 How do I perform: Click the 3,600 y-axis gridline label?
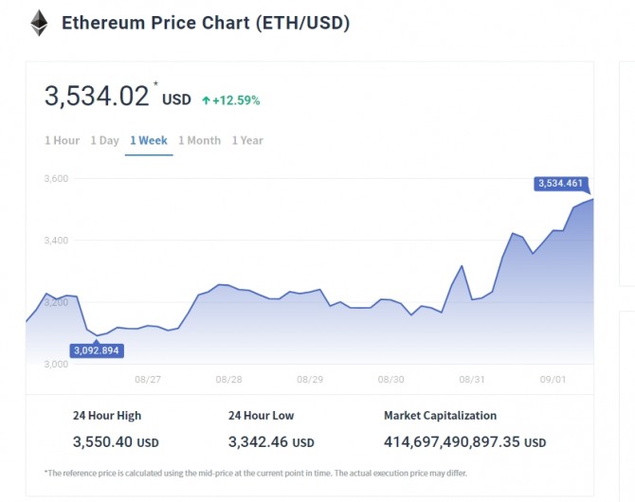[x=57, y=178]
